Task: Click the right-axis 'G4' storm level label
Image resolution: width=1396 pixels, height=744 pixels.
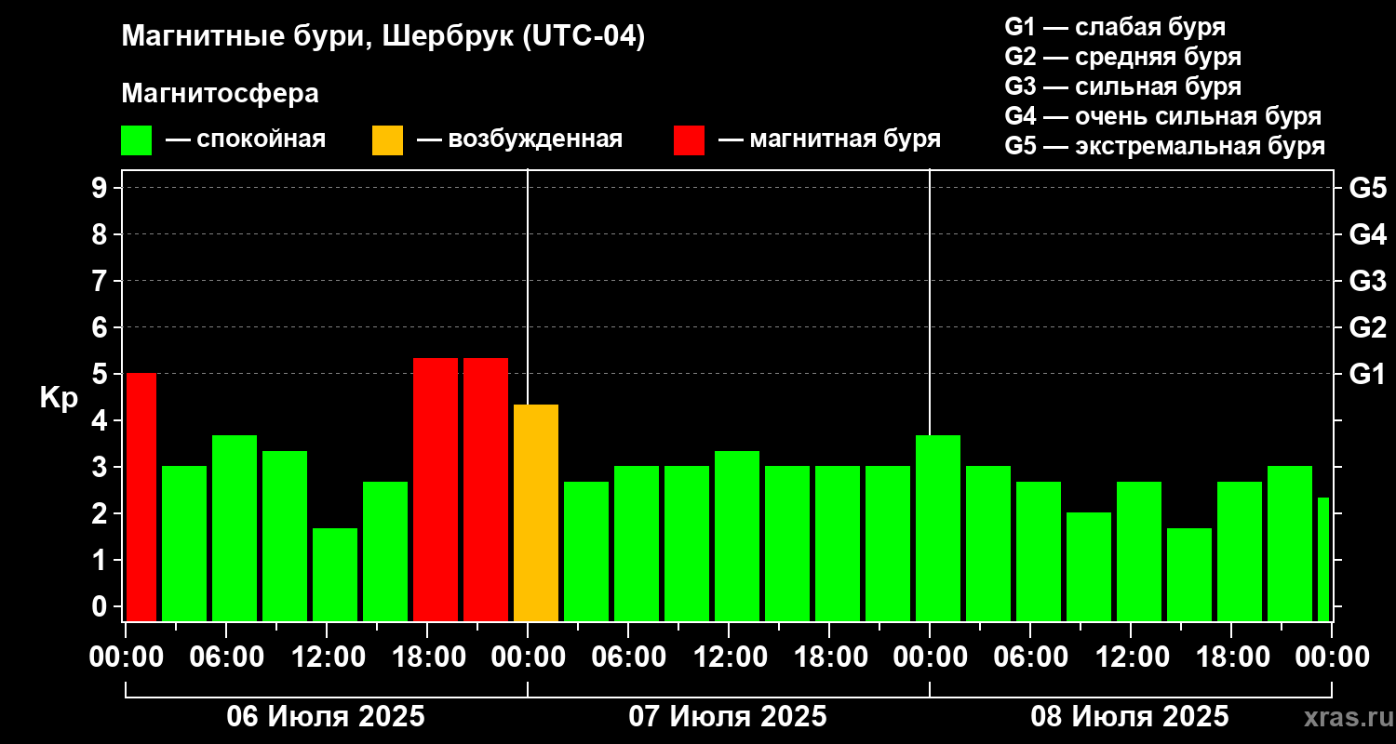Action: [1368, 234]
